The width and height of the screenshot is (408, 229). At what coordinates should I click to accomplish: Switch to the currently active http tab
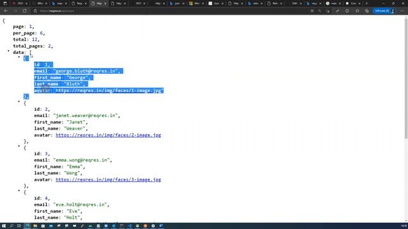99,3
